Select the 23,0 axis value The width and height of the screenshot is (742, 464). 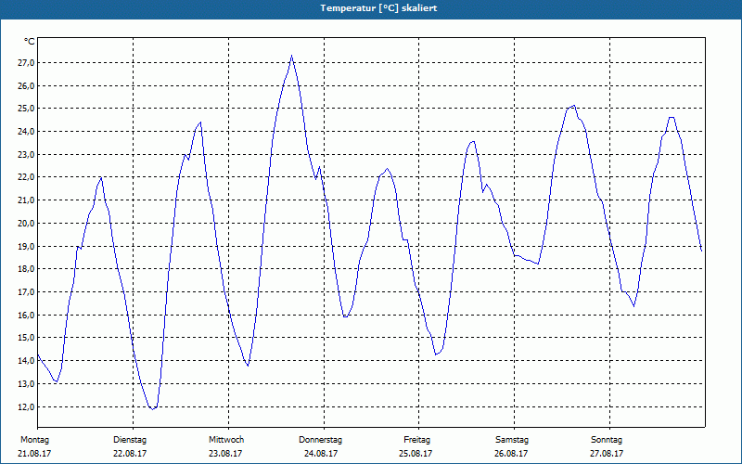point(25,155)
